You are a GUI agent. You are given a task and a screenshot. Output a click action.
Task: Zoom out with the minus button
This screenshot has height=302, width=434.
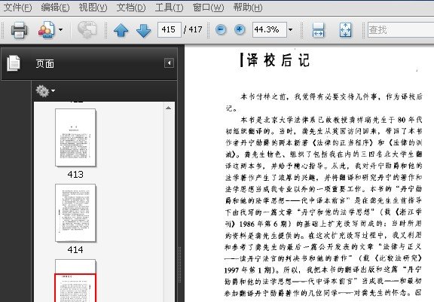(x=221, y=29)
